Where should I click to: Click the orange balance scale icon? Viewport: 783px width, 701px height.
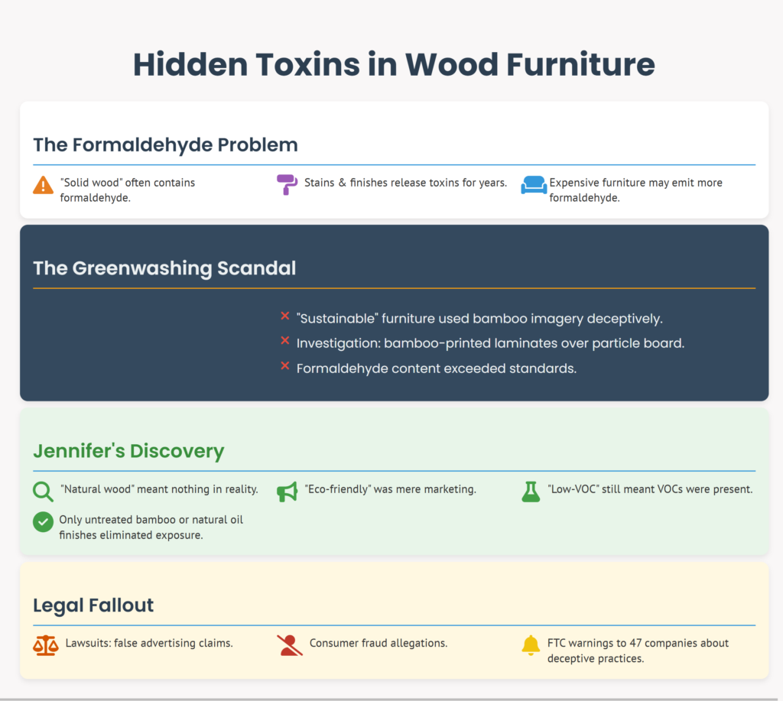tap(45, 645)
